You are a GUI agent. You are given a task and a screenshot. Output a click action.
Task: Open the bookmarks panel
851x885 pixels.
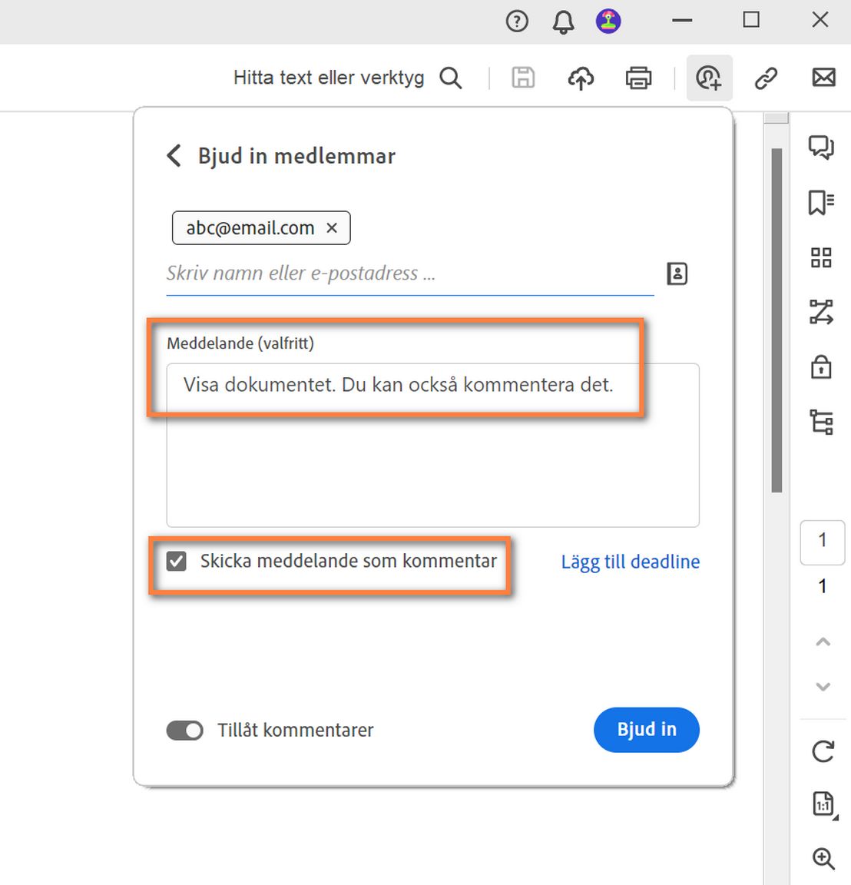coord(821,203)
